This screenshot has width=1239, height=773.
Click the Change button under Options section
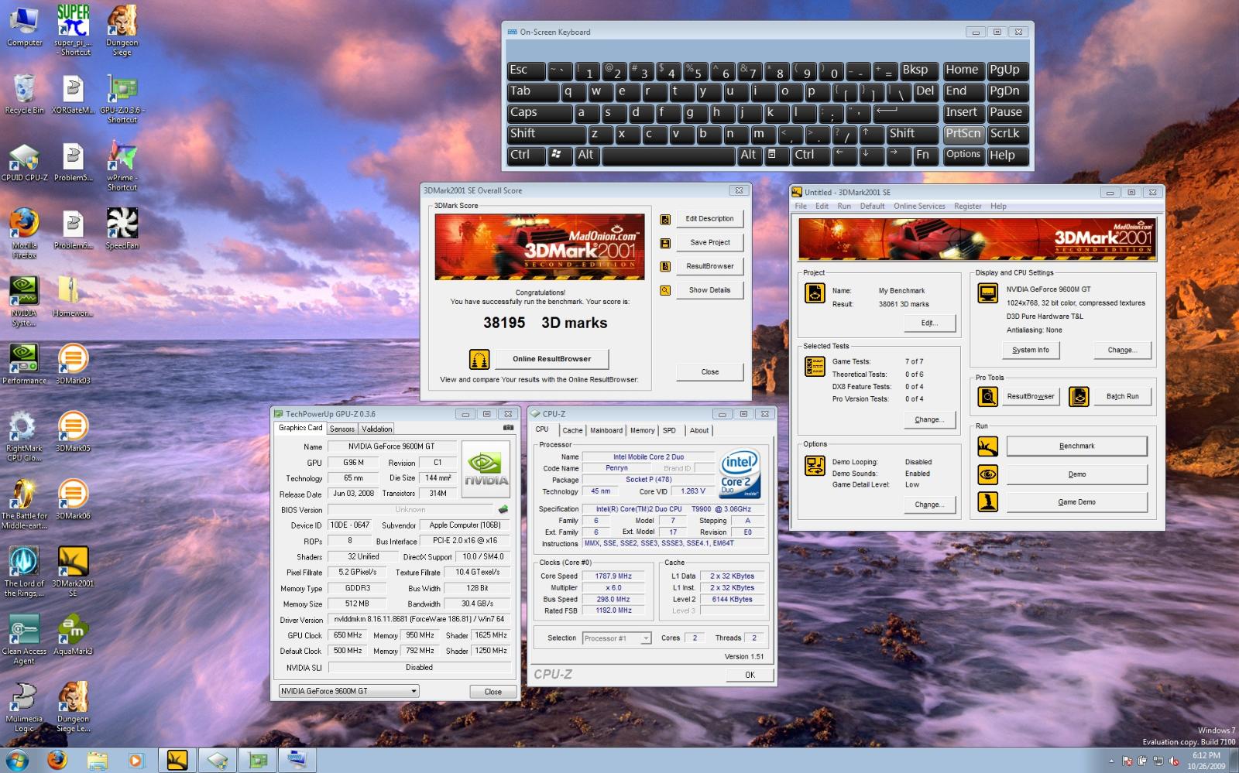[928, 505]
